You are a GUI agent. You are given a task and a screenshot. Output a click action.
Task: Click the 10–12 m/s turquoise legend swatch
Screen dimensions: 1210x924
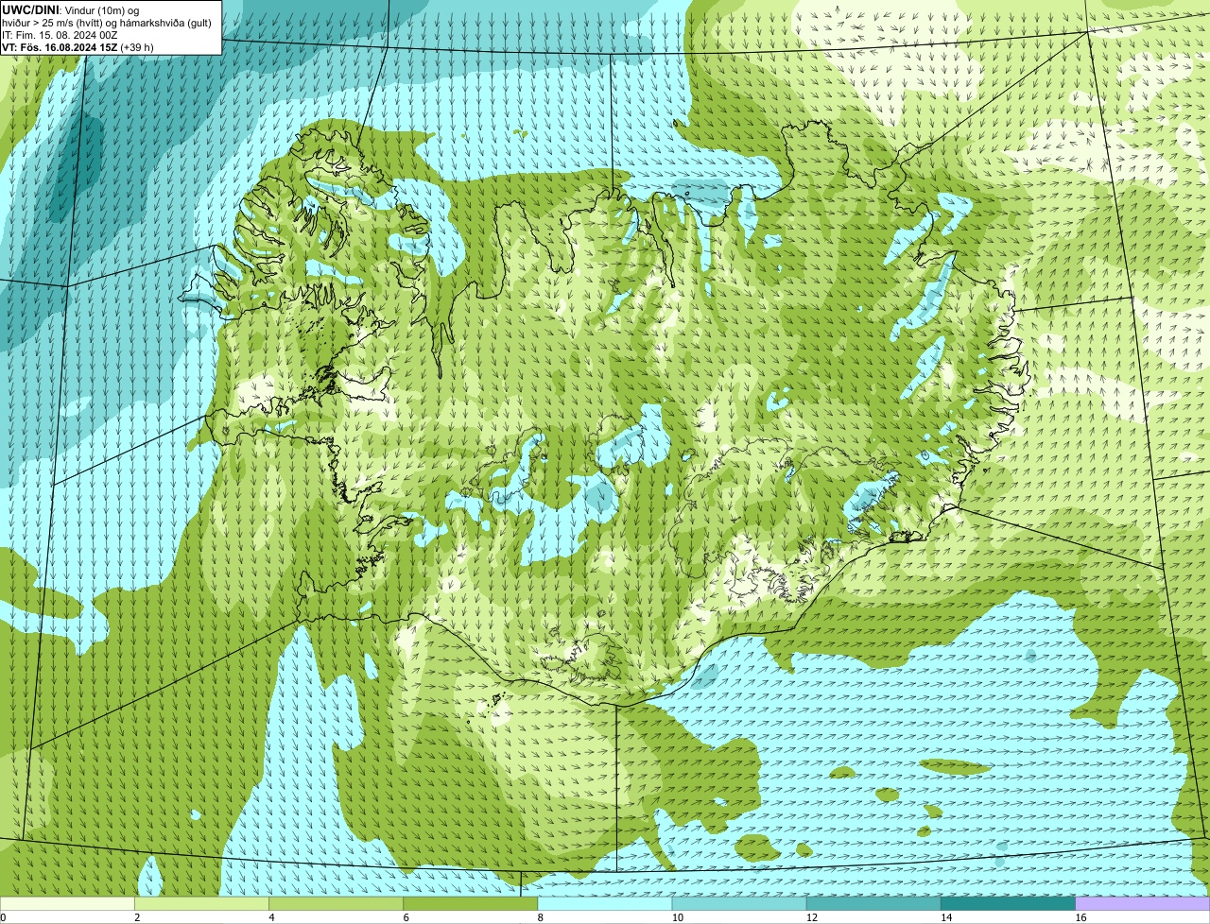739,903
